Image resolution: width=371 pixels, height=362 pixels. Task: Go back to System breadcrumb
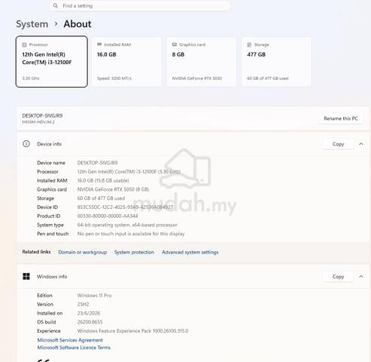point(32,24)
